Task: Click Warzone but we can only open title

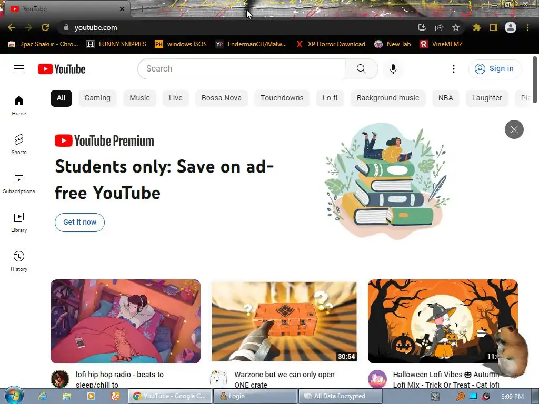Action: pos(284,380)
